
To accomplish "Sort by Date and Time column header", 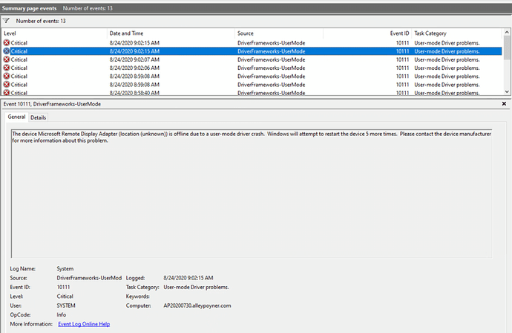I will tap(171, 33).
